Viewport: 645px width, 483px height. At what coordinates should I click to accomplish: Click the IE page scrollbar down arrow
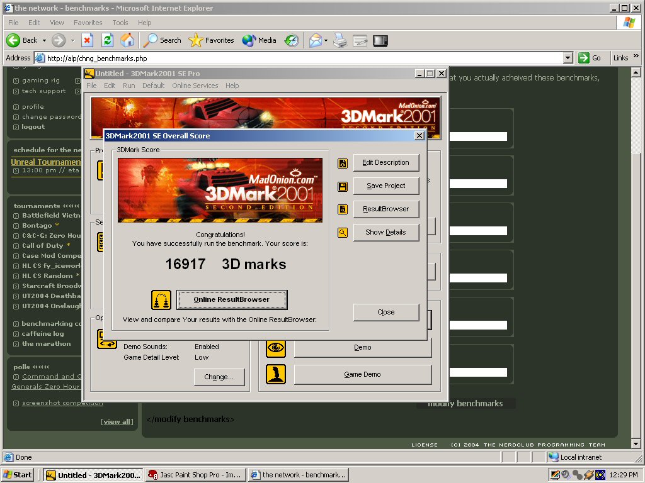636,443
